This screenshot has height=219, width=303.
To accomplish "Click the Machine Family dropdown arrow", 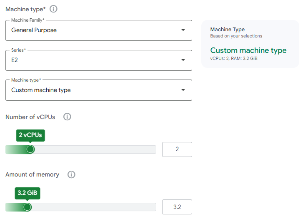I will point(183,30).
